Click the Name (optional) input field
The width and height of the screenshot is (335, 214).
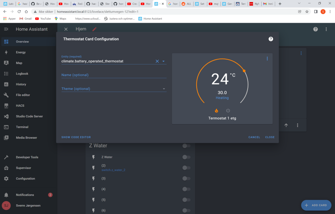pos(114,75)
